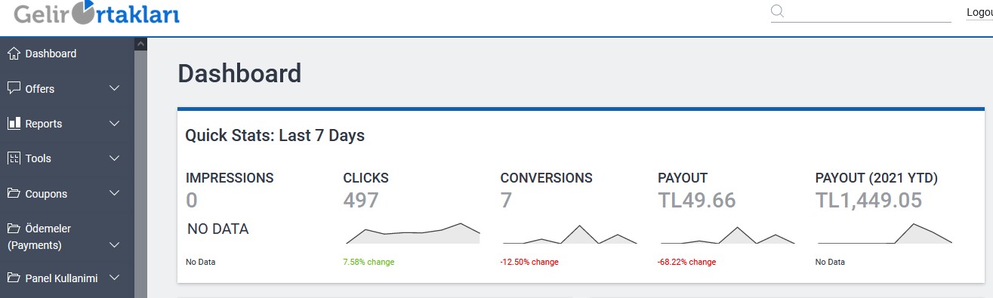Expand the Reports submenu chevron
Image resolution: width=993 pixels, height=298 pixels.
(x=115, y=123)
